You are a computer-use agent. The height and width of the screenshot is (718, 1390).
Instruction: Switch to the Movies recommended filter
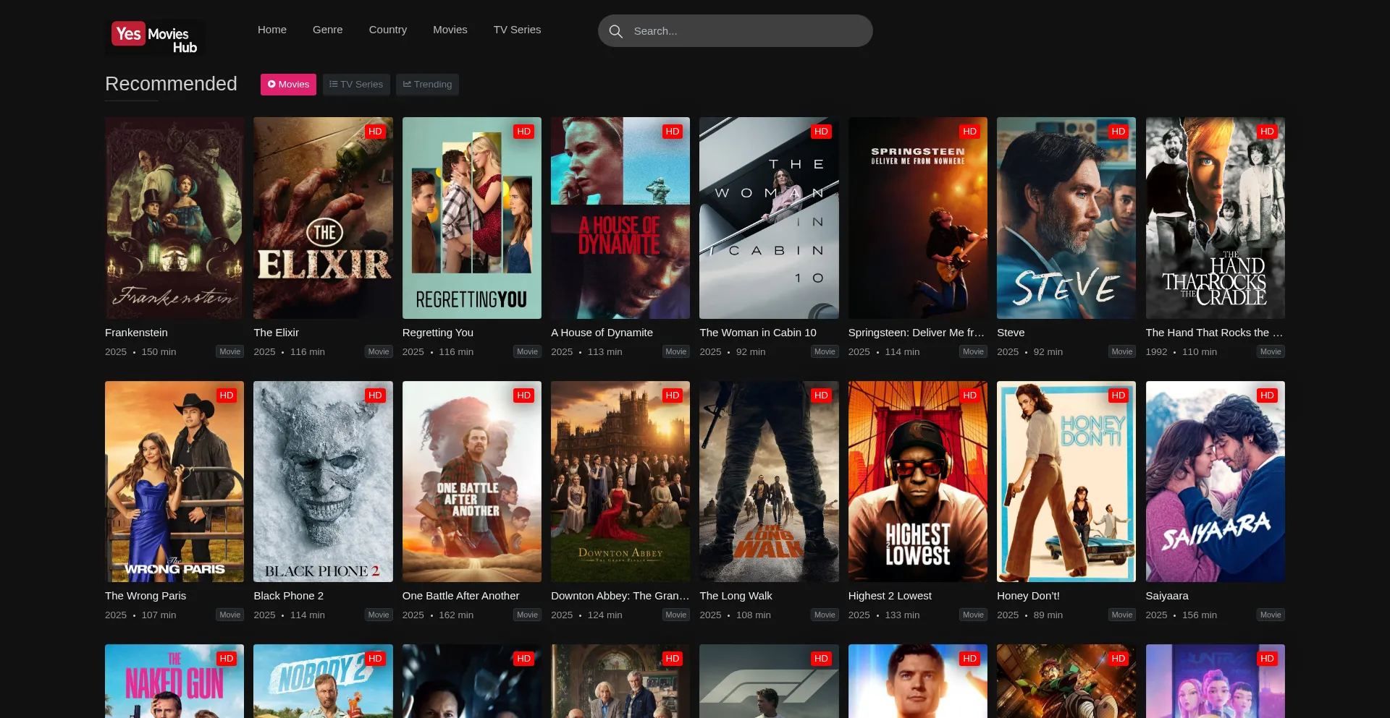click(288, 85)
